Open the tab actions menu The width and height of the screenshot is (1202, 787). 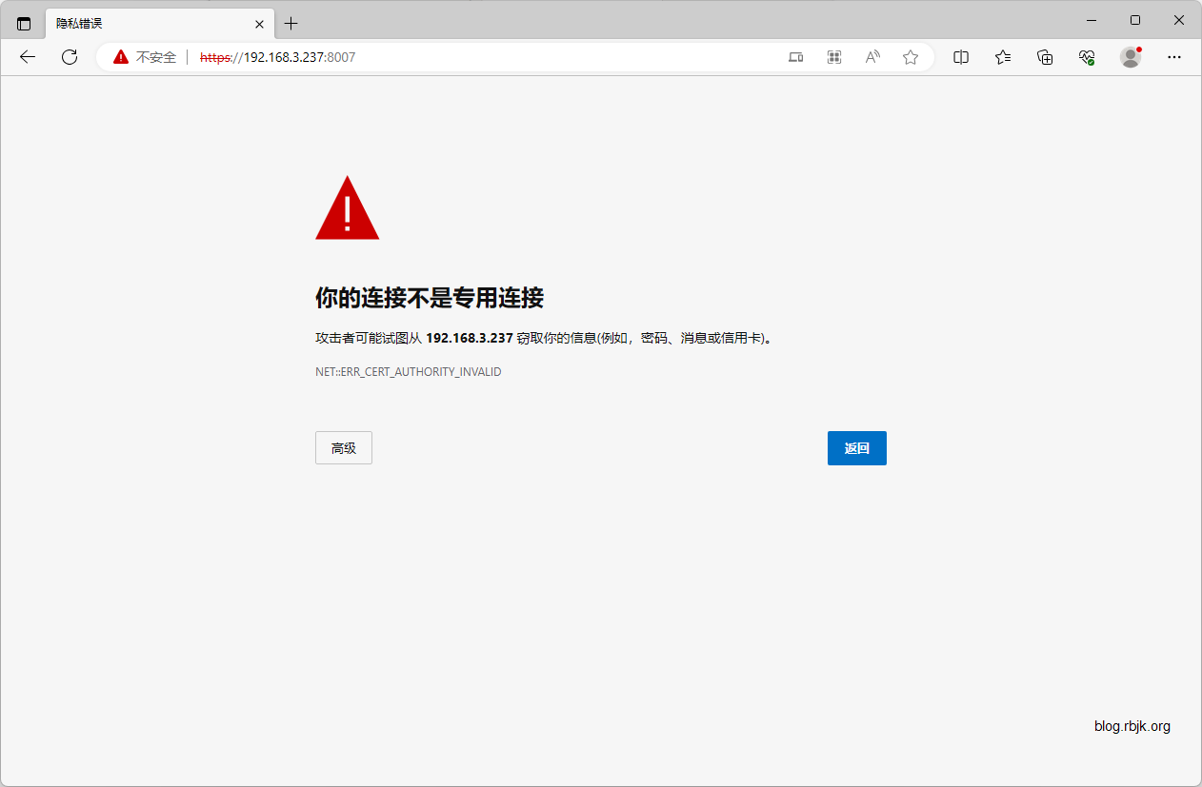click(24, 23)
